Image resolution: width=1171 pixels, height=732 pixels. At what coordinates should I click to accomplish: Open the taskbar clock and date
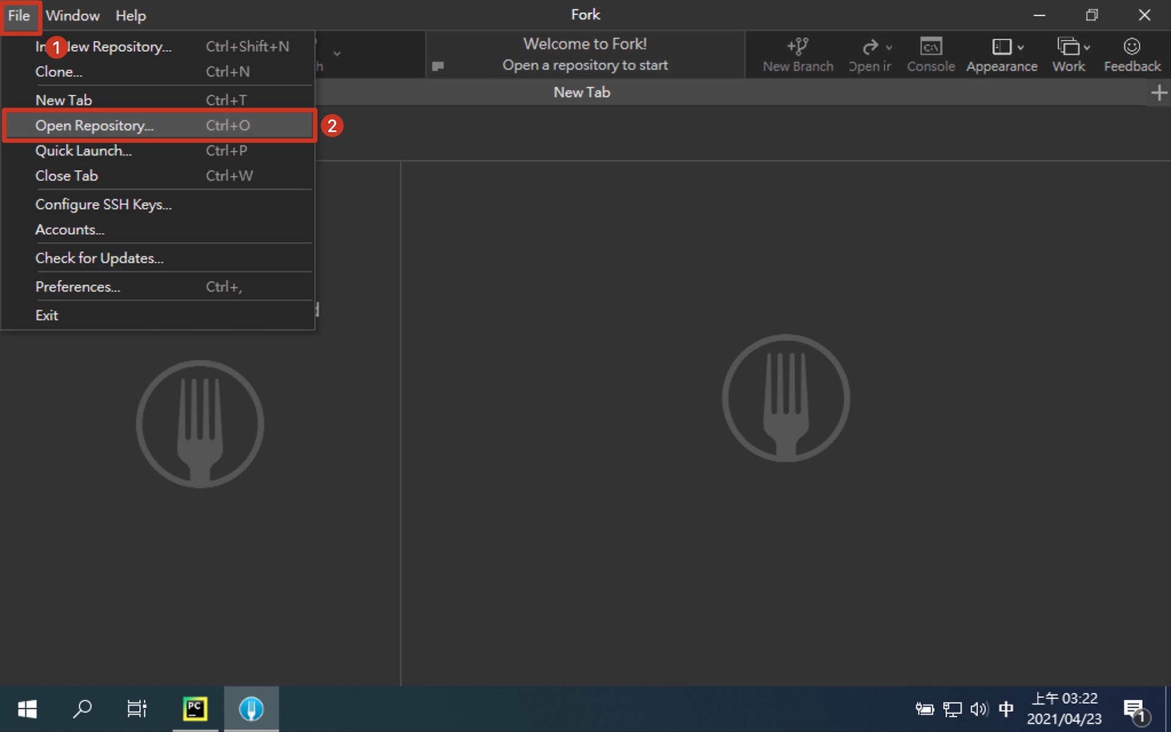click(1064, 709)
